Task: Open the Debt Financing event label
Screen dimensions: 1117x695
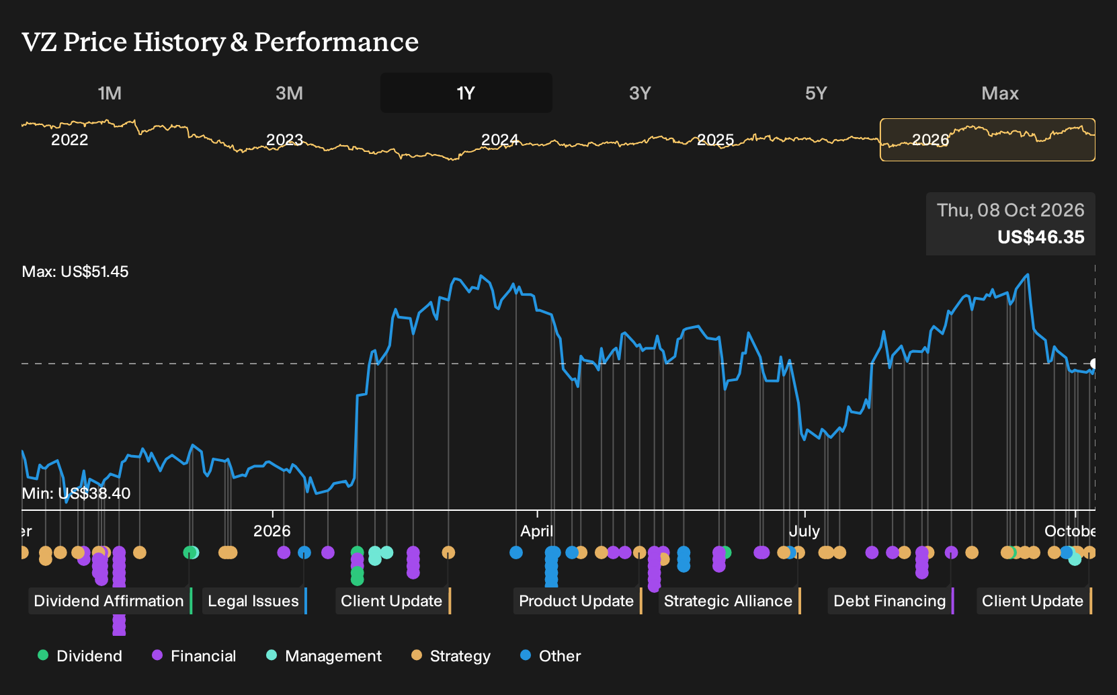Action: coord(891,601)
